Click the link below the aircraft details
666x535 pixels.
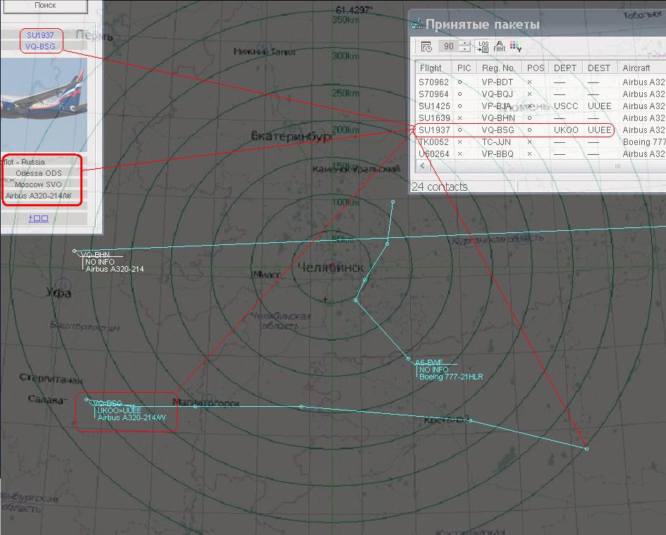click(38, 218)
